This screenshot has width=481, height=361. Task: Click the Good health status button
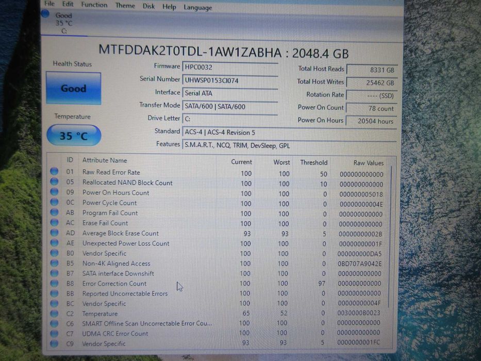[x=73, y=88]
